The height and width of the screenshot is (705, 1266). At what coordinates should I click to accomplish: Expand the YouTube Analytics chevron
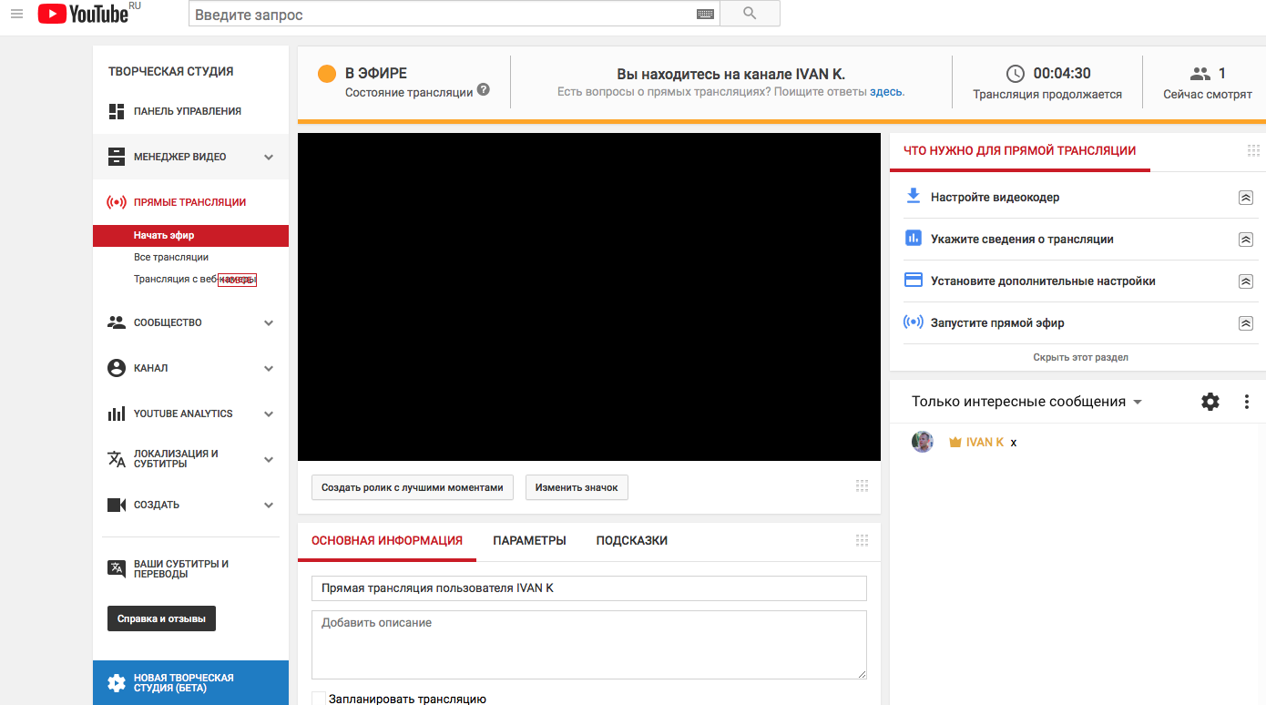pos(269,414)
